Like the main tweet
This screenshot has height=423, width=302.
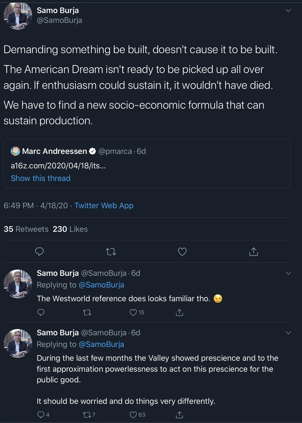182,251
